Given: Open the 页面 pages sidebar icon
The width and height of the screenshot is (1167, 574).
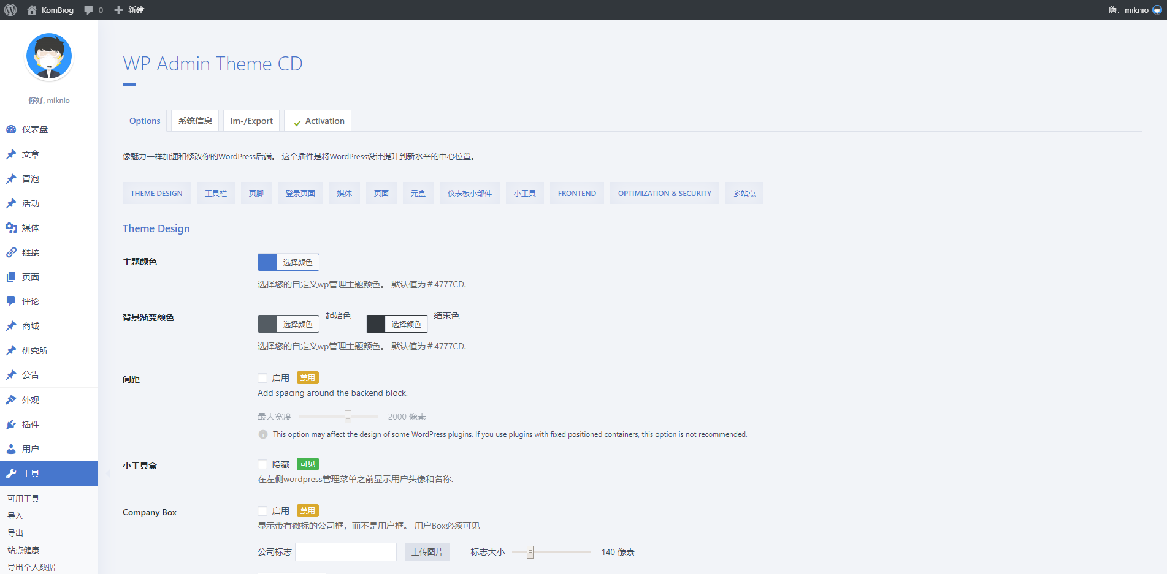Looking at the screenshot, I should click(12, 276).
